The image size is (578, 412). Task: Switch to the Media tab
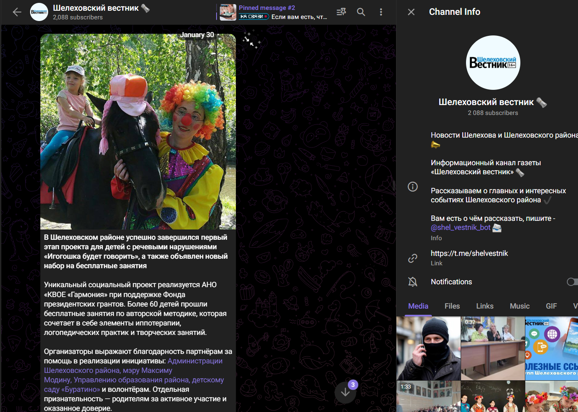pos(418,306)
